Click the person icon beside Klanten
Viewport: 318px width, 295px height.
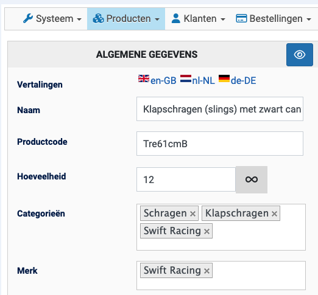coord(176,19)
